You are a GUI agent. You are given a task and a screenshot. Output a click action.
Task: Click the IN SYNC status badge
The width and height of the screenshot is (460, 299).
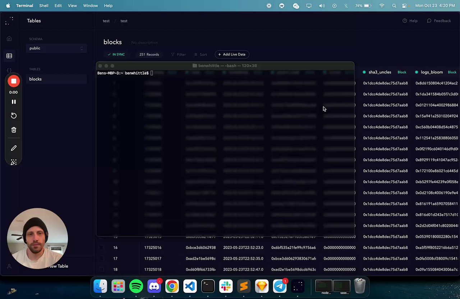pos(116,55)
